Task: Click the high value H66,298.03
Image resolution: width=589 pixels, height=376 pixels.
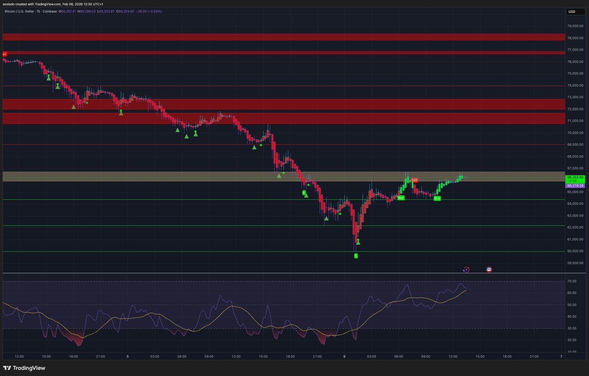Action: [x=86, y=11]
